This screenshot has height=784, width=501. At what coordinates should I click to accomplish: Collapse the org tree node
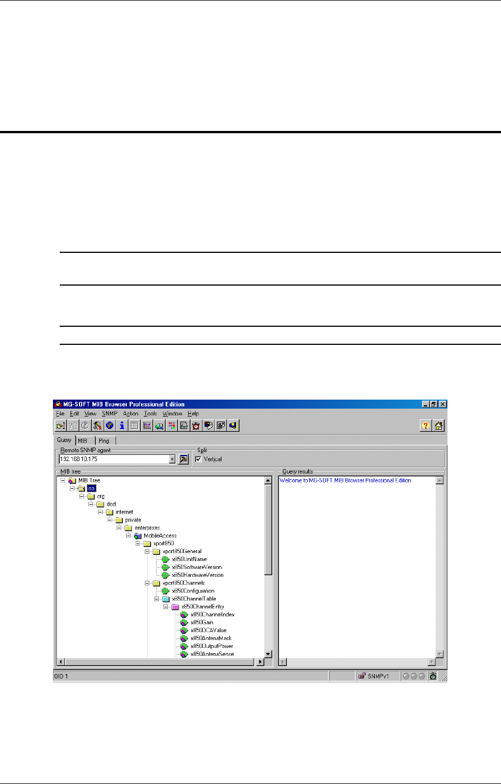click(82, 496)
